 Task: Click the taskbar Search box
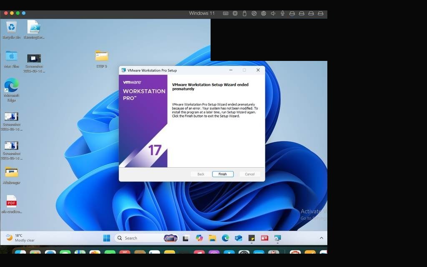(146, 238)
